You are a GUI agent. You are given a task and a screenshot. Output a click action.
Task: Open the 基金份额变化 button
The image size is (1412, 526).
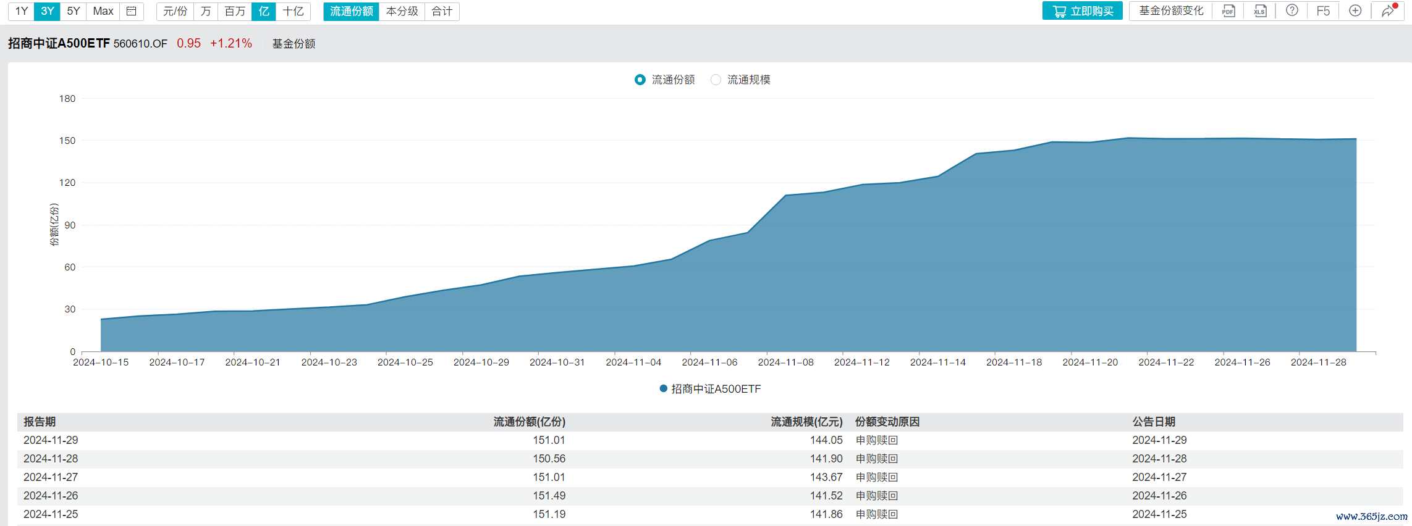tap(1171, 11)
